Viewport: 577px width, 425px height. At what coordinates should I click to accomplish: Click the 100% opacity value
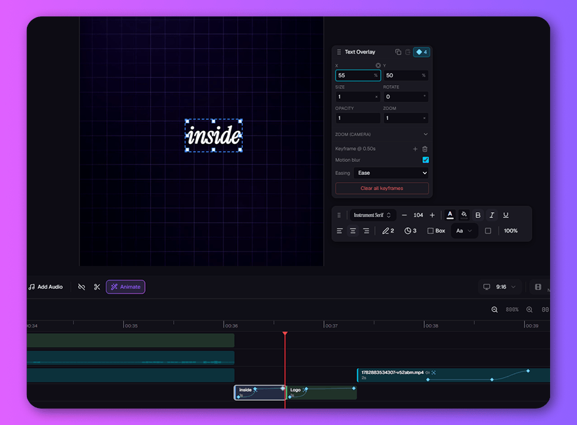click(511, 231)
